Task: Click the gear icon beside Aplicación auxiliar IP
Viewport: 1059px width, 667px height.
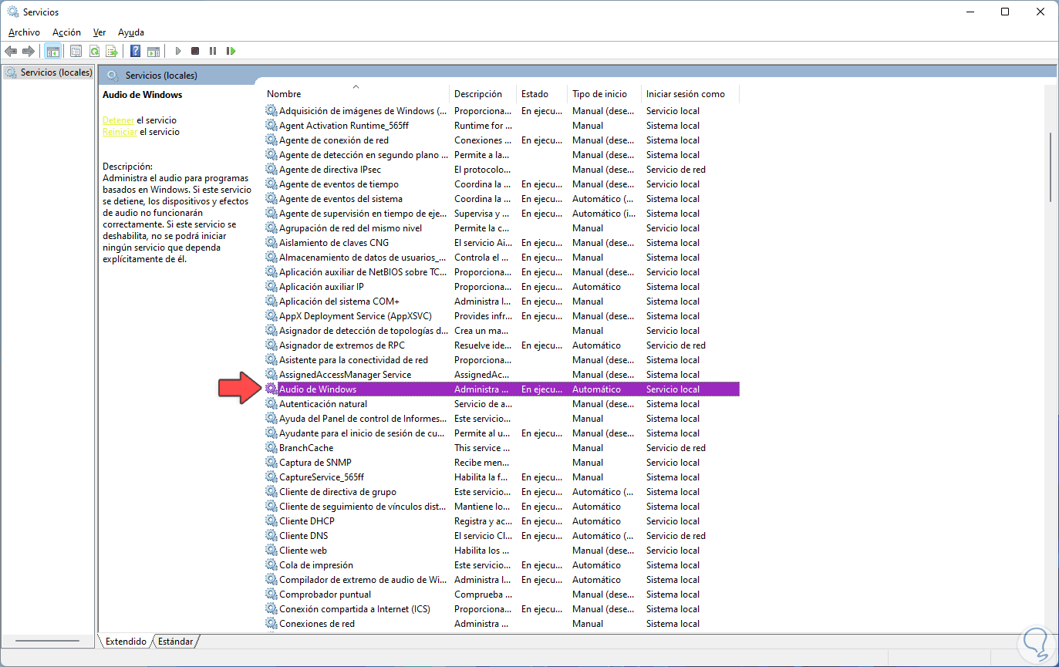Action: point(271,287)
